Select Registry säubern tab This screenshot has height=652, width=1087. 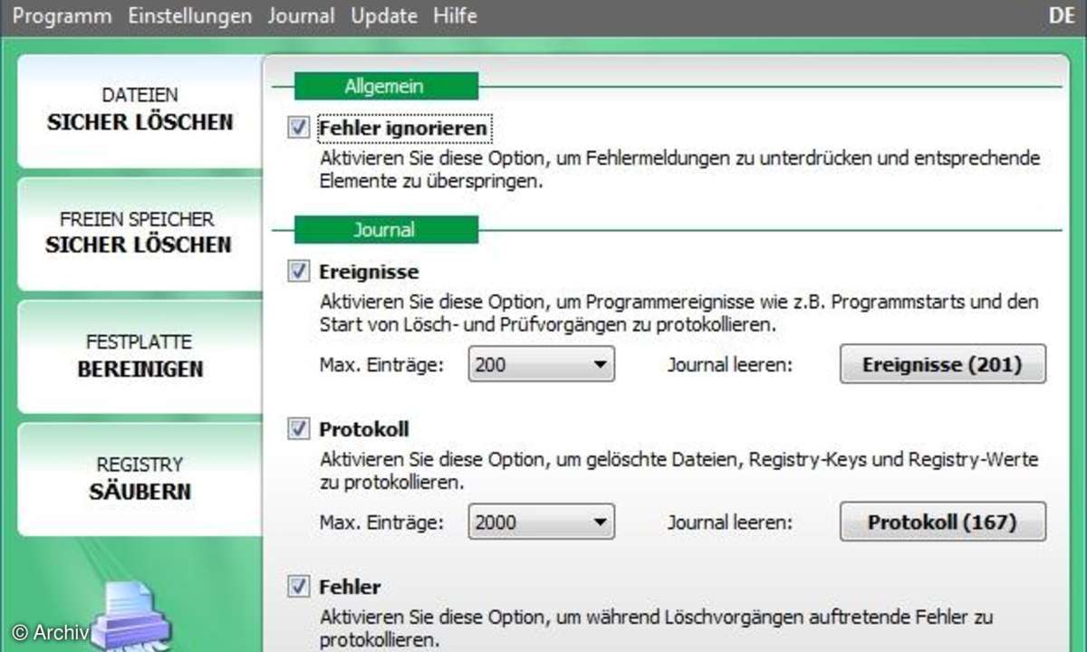pos(140,479)
